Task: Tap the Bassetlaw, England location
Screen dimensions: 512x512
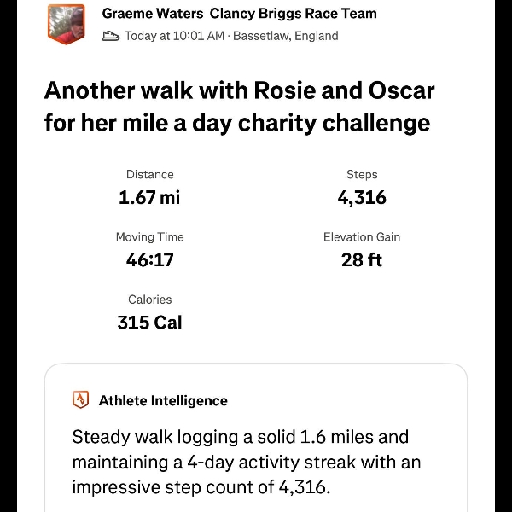Action: coord(286,36)
